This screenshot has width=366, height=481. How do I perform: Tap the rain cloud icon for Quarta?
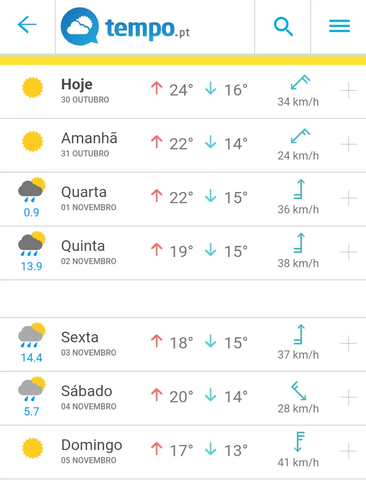point(32,189)
